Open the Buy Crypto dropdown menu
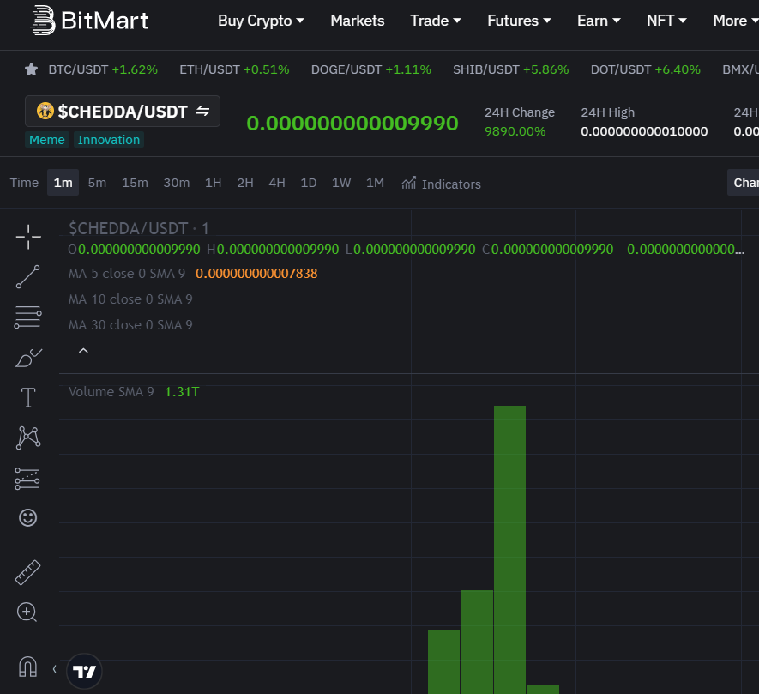The image size is (759, 694). coord(261,21)
